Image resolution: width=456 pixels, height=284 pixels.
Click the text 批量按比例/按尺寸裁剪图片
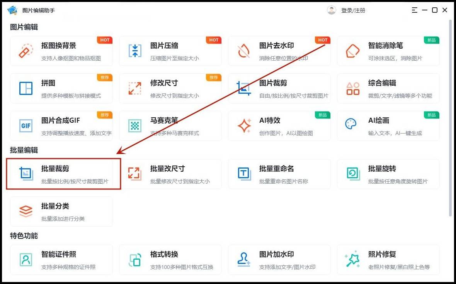75,181
